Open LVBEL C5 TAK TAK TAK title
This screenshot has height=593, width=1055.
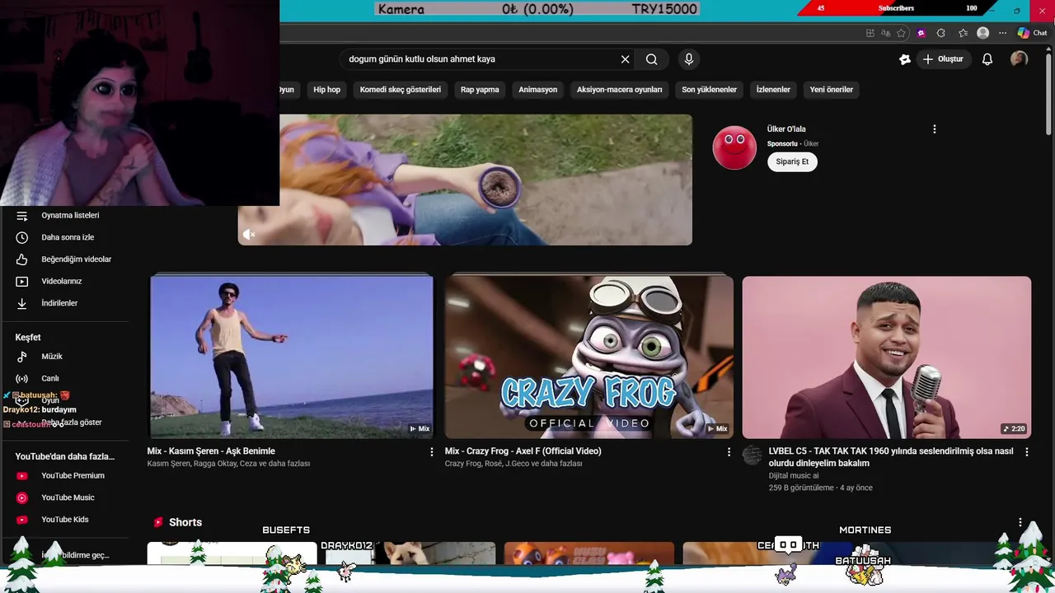coord(891,457)
